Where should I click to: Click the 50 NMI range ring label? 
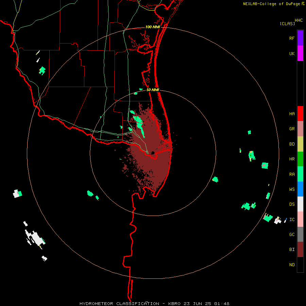(x=153, y=90)
